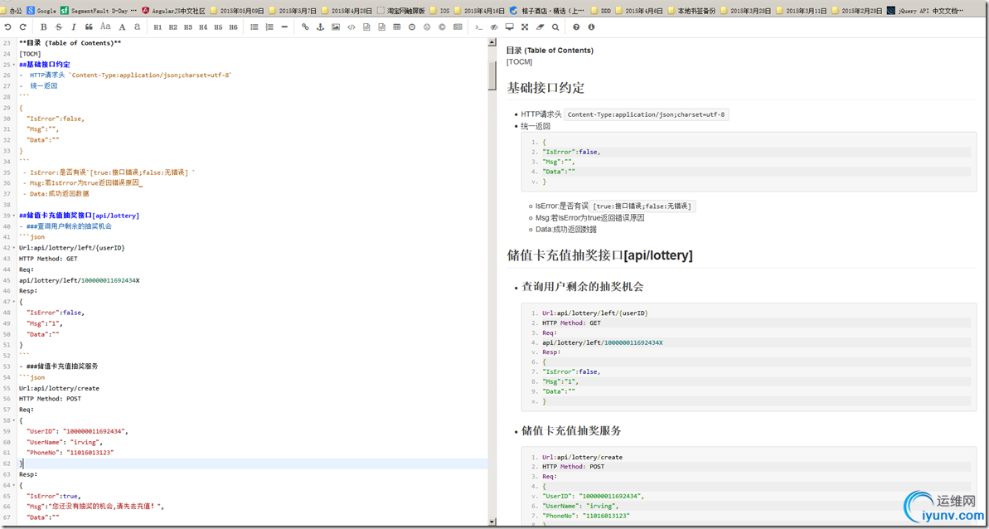Insert unordered list with bullet list icon

(255, 27)
